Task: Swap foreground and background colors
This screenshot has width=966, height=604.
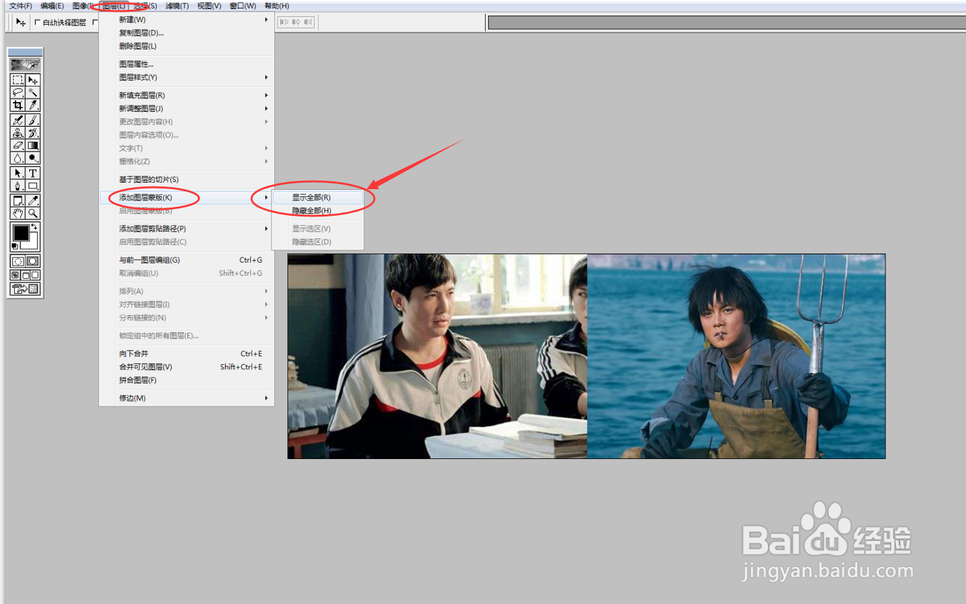Action: (x=34, y=227)
